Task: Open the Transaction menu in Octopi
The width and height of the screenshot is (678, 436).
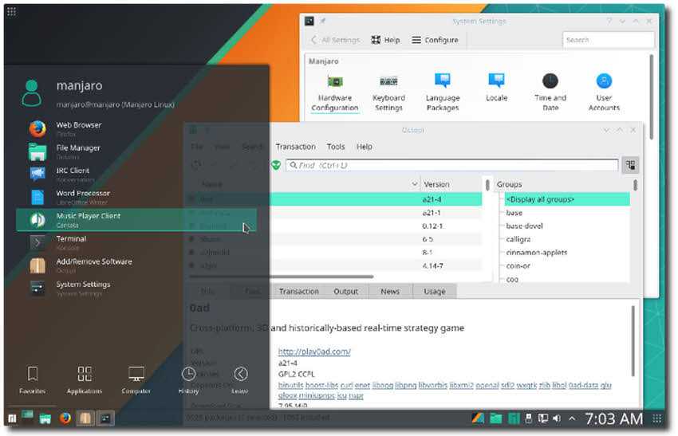Action: [295, 147]
